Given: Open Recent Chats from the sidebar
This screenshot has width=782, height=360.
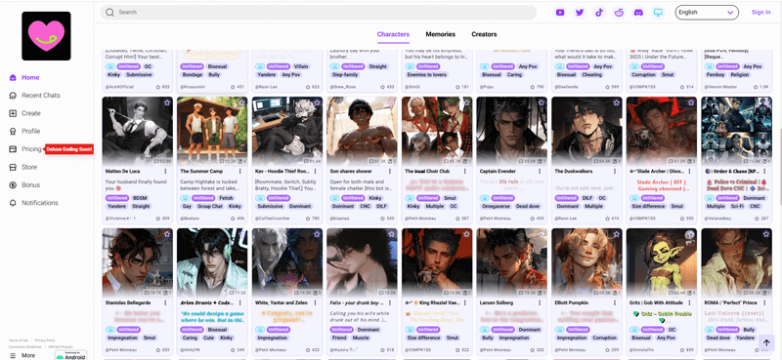Looking at the screenshot, I should point(34,96).
